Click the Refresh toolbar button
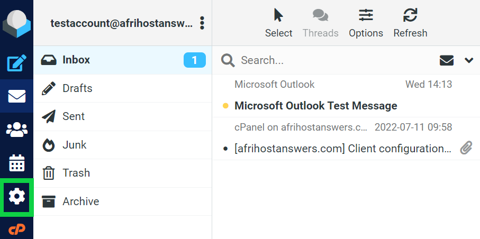Viewport: 480px width, 239px height. point(410,23)
